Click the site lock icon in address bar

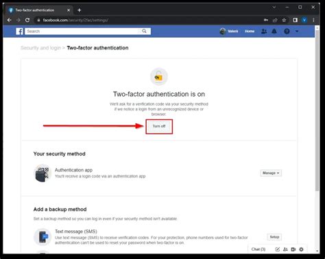tap(38, 20)
